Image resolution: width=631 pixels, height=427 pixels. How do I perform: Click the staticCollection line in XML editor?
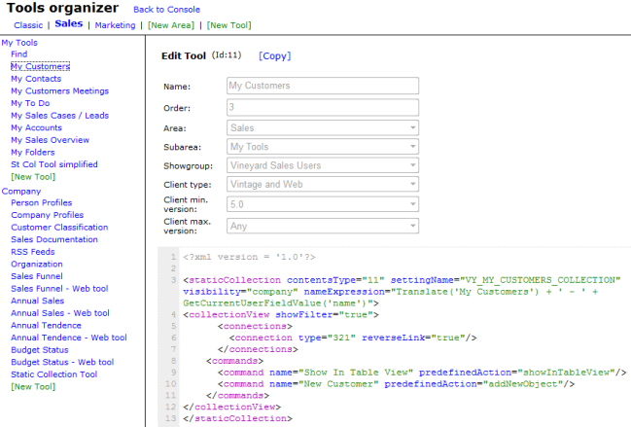coord(402,292)
